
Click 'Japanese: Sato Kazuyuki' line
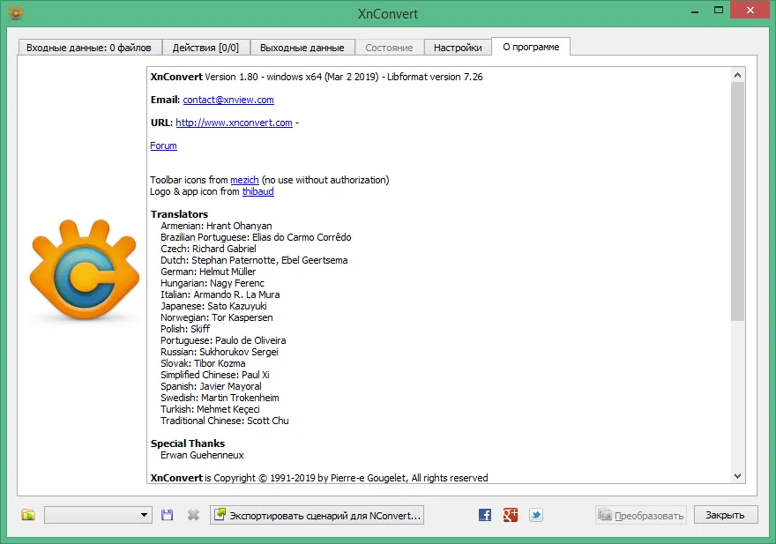pyautogui.click(x=213, y=306)
